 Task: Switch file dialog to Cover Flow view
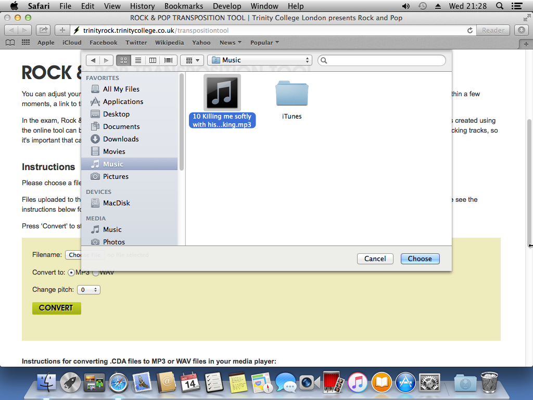coord(168,60)
